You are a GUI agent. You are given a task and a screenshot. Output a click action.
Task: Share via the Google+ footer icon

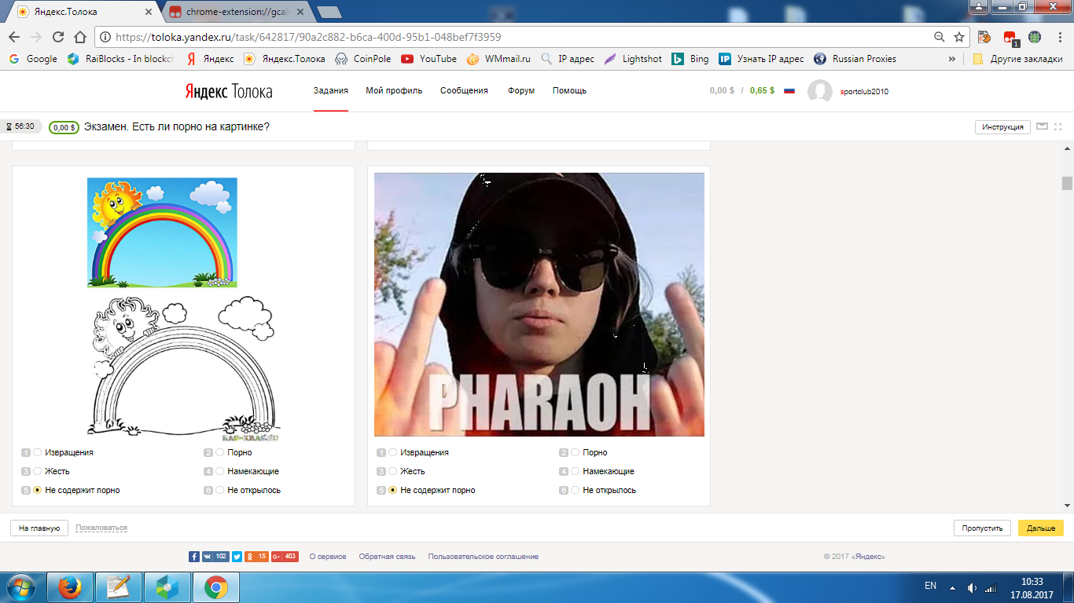tap(285, 557)
